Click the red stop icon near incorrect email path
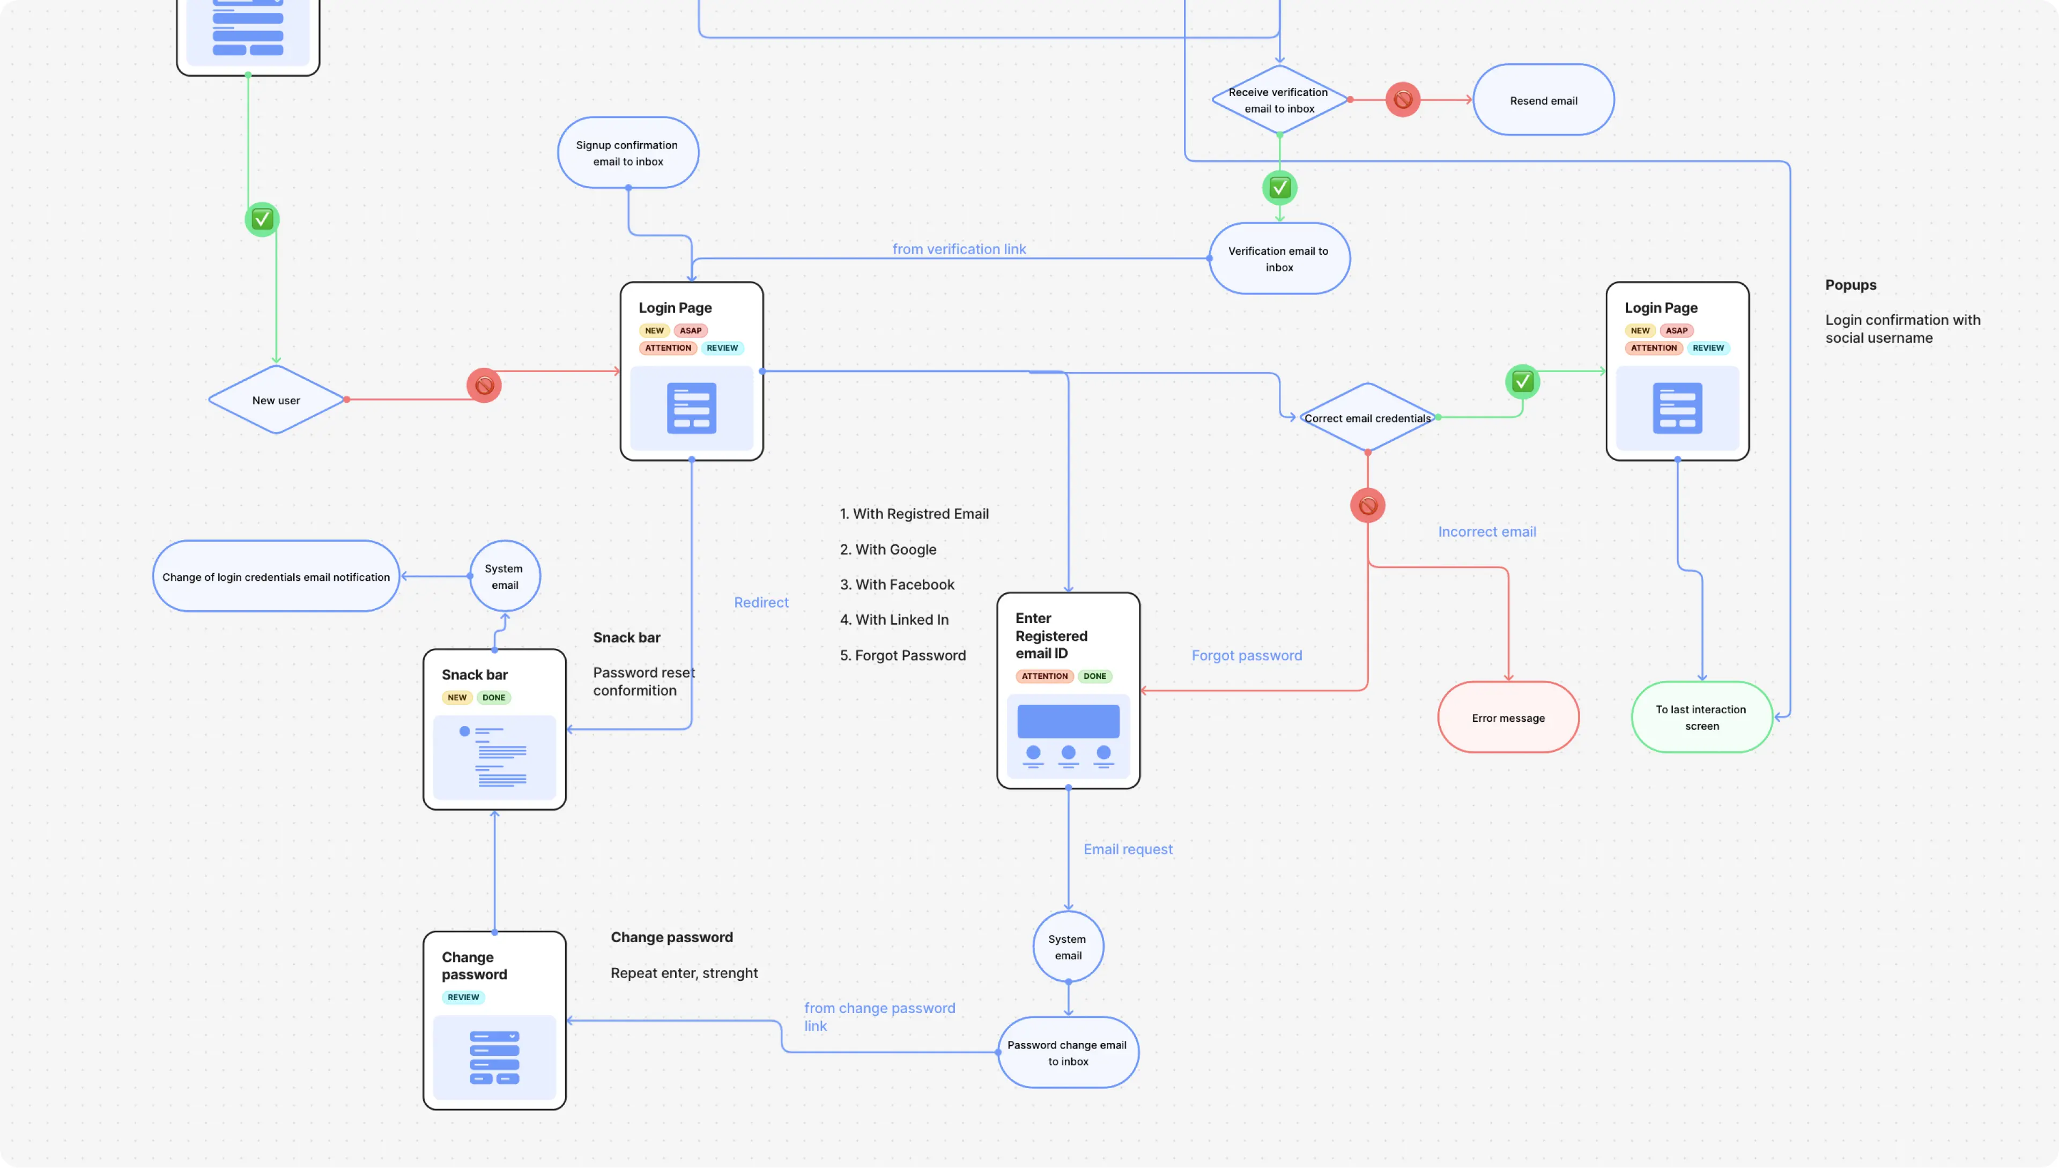Image resolution: width=2059 pixels, height=1168 pixels. pyautogui.click(x=1366, y=505)
